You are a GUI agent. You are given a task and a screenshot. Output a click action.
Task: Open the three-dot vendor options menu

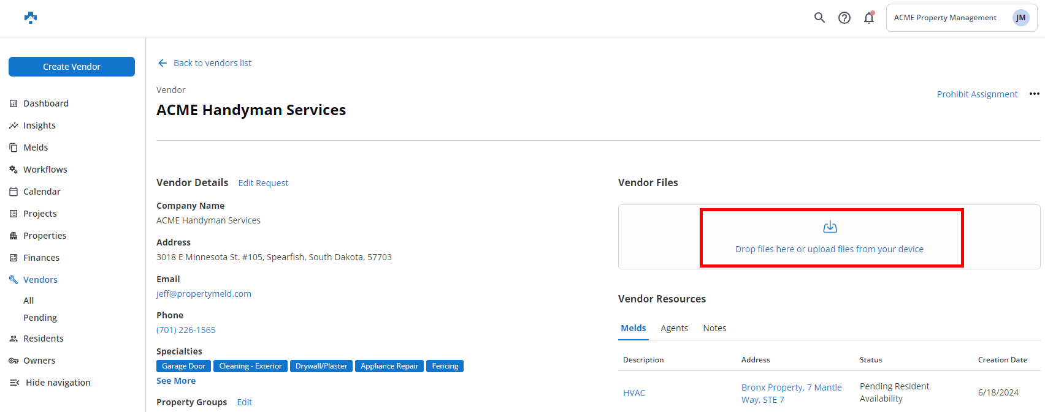[x=1035, y=94]
